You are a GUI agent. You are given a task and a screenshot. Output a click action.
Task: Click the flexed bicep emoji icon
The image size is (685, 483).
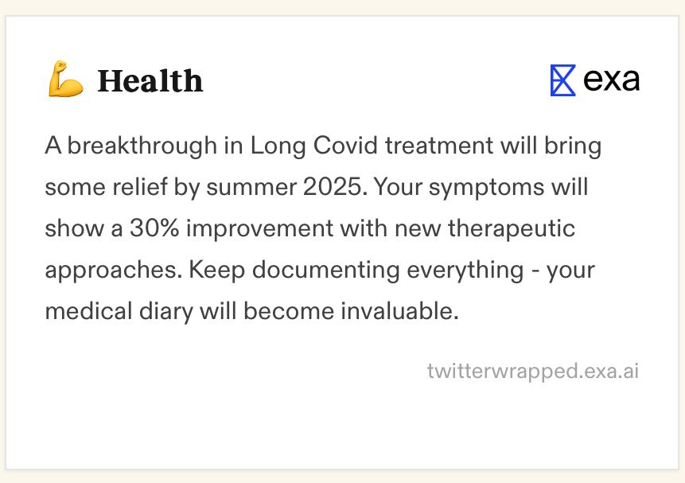(65, 79)
